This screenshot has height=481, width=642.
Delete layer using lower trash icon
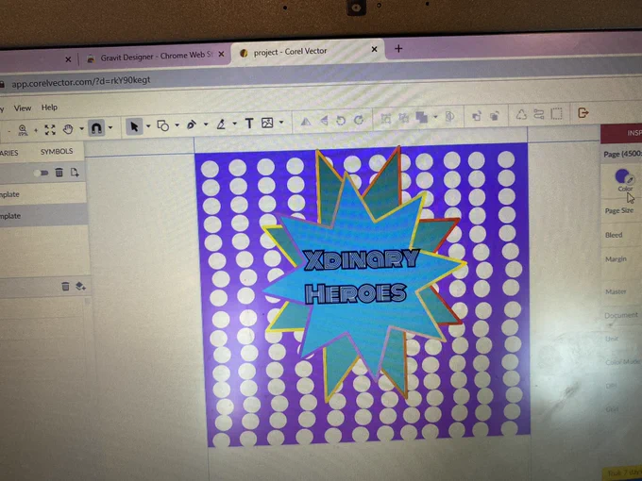click(x=65, y=286)
